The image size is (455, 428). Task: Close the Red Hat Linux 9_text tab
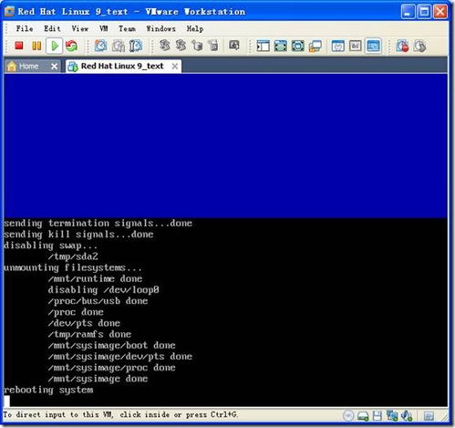175,66
